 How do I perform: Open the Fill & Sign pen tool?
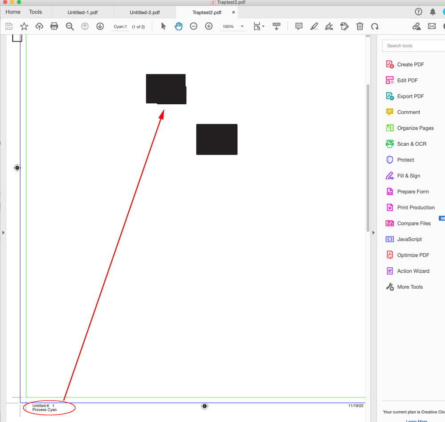tap(329, 26)
